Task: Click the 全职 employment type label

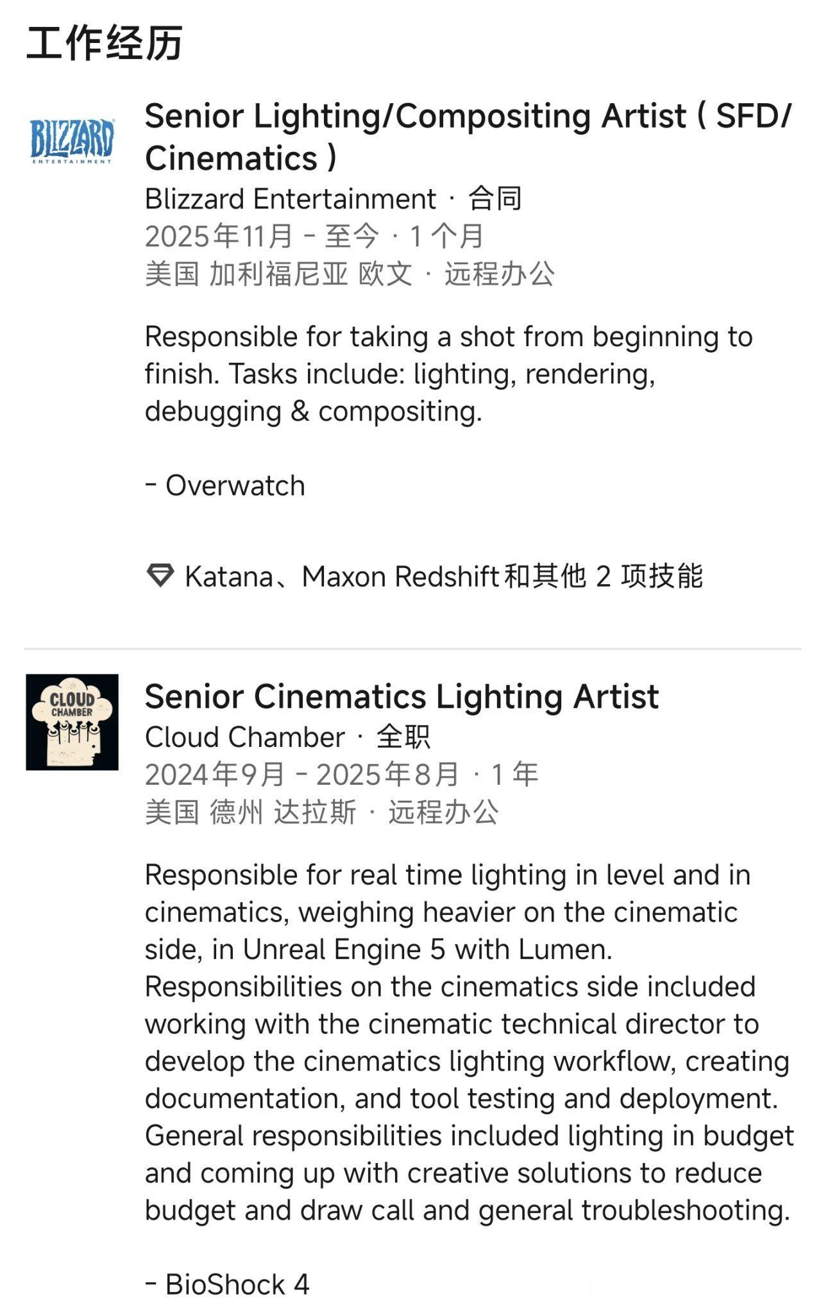Action: coord(403,737)
